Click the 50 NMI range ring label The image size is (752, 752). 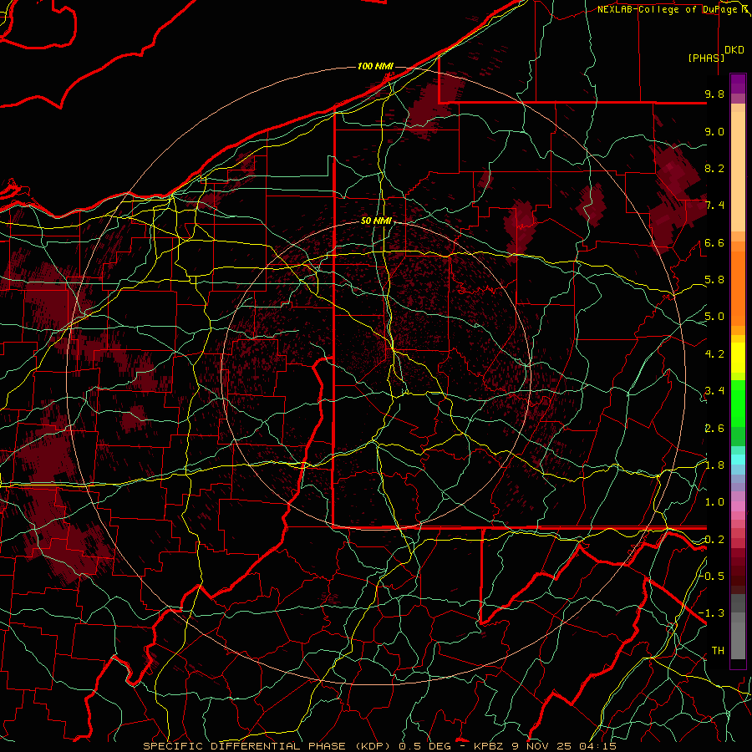point(377,221)
